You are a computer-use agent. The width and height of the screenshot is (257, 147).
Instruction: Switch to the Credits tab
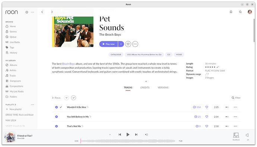click(x=145, y=88)
